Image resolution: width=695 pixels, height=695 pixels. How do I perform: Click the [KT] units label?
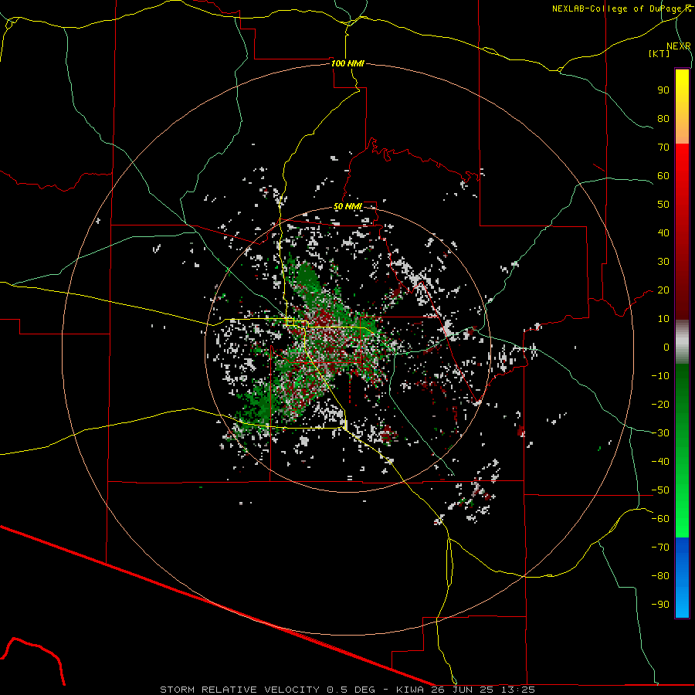click(659, 53)
